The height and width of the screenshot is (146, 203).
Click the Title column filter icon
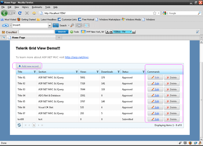click(x=34, y=72)
